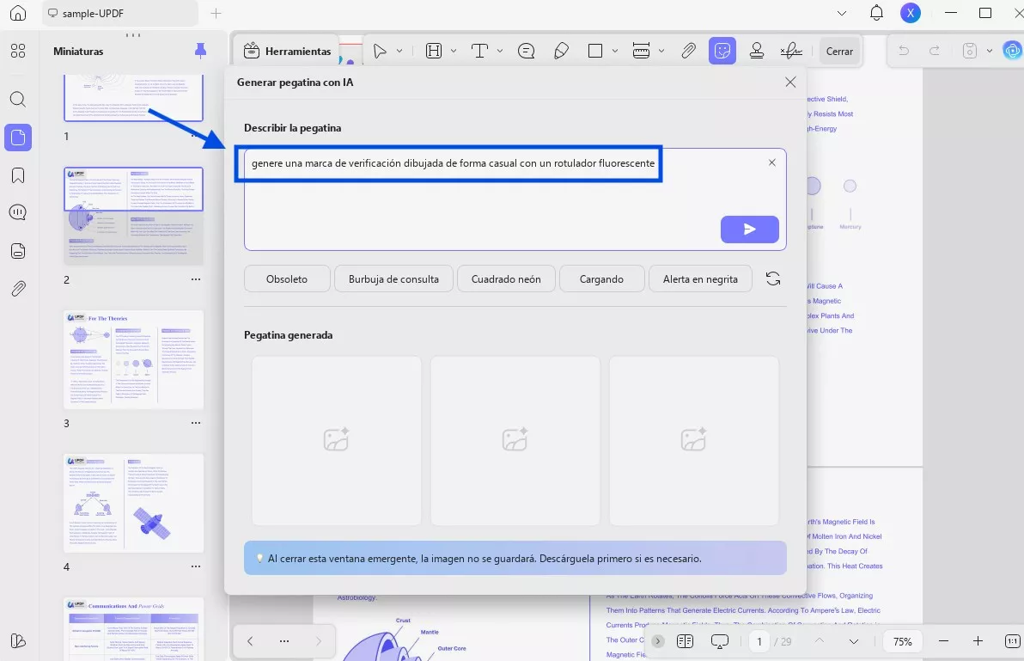This screenshot has height=661, width=1024.
Task: Select page 4 thumbnail
Action: pyautogui.click(x=133, y=504)
